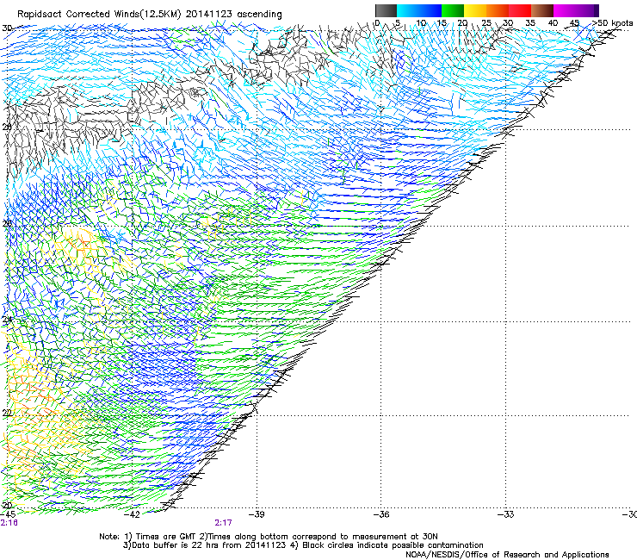Click the legend label 40
This screenshot has height=560, width=637.
[553, 23]
